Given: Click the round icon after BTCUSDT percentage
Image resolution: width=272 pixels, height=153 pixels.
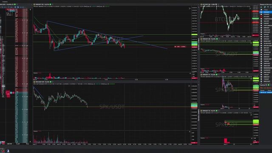Looking at the screenshot, I should coord(216,4).
